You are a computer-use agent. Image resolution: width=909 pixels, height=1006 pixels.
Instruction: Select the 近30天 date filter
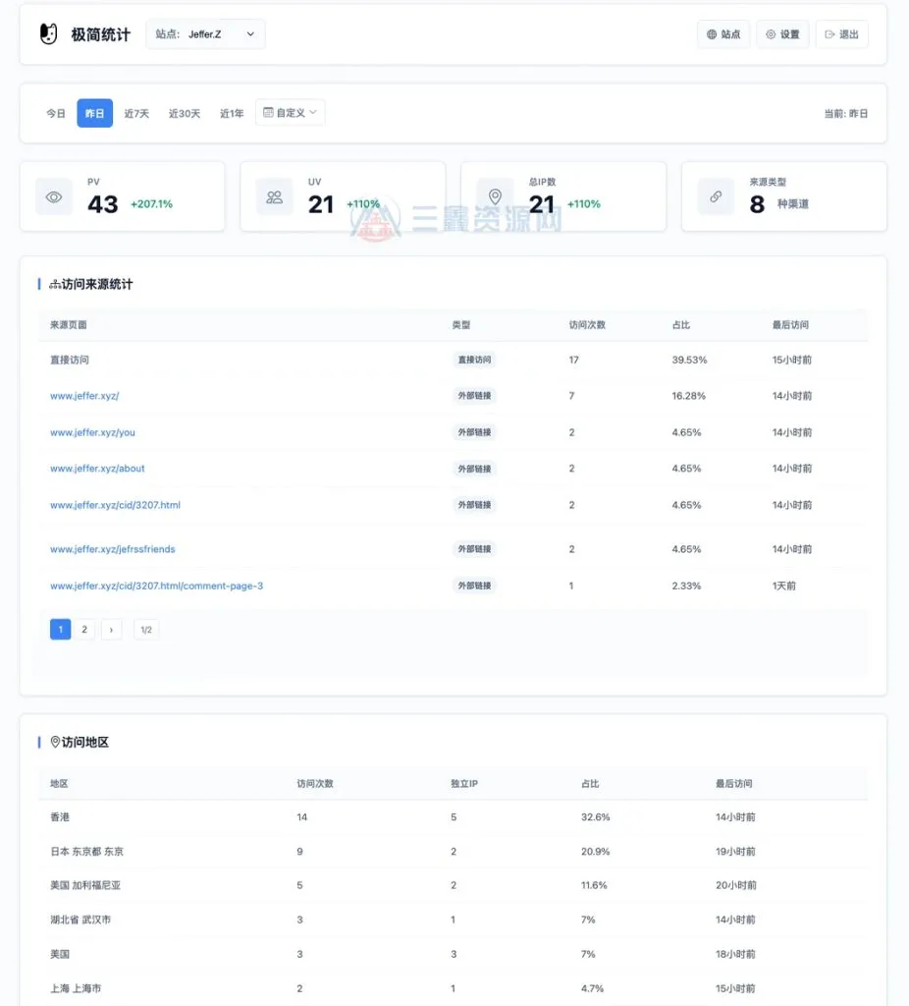click(184, 113)
